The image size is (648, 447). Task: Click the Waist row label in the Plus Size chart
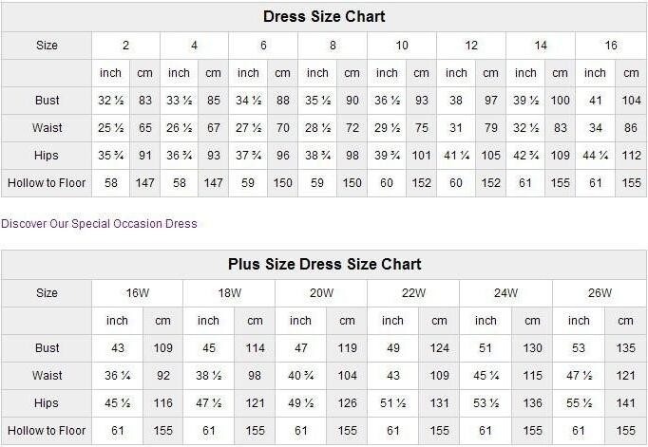click(x=47, y=376)
